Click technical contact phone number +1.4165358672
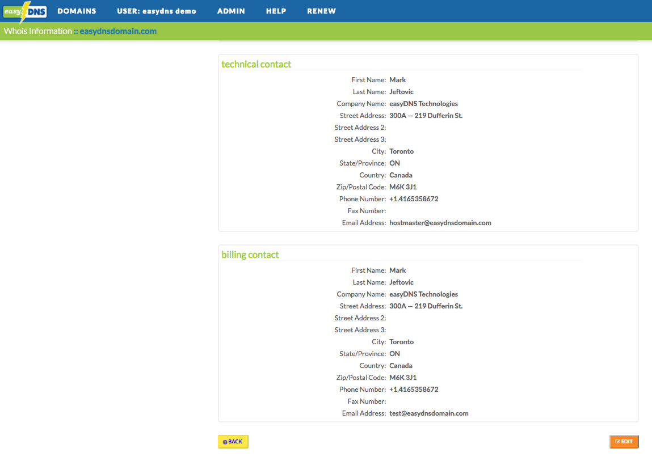 pyautogui.click(x=414, y=199)
